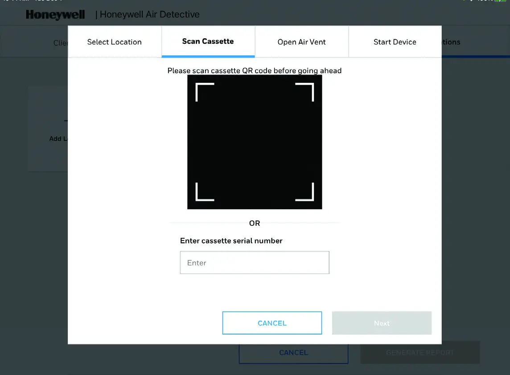
Task: Click the Generate Report button behind dialog
Action: pos(420,353)
